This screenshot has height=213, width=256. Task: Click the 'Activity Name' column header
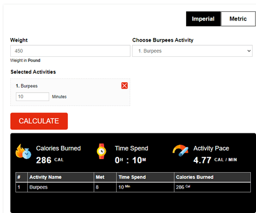tap(61, 177)
